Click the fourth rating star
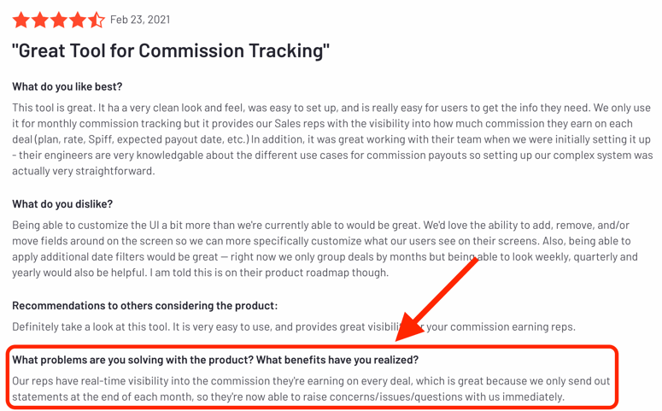This screenshot has height=411, width=662. pyautogui.click(x=77, y=20)
